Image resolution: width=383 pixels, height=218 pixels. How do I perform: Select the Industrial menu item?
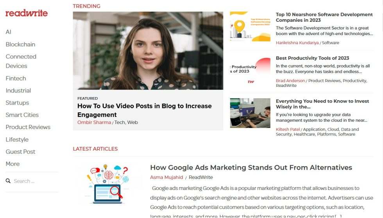tap(18, 90)
